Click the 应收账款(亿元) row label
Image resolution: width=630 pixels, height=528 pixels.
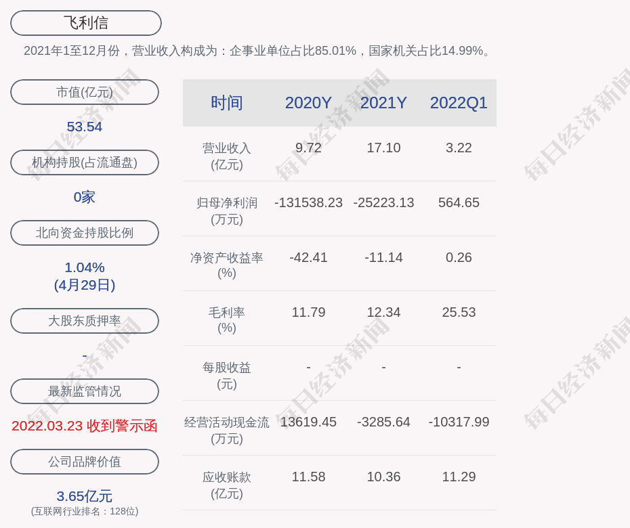click(227, 485)
